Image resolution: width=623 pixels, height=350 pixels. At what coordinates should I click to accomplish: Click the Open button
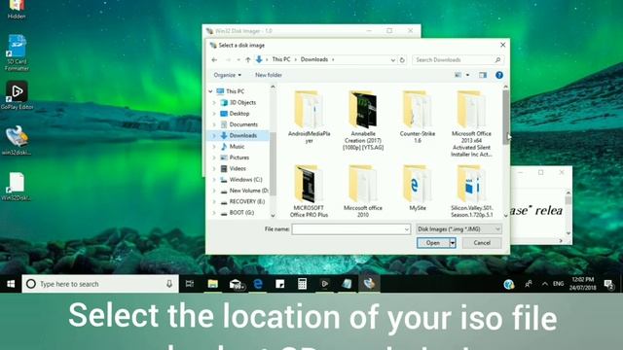tap(433, 243)
